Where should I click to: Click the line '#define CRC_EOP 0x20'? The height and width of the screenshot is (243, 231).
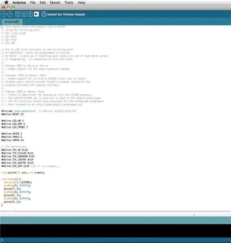pos(15,166)
